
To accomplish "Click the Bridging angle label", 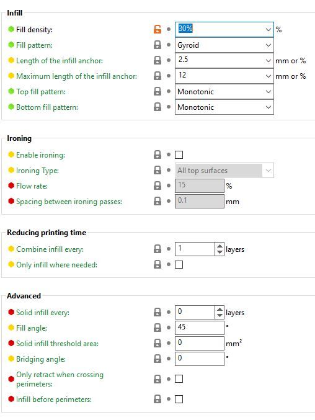I will click(41, 359).
